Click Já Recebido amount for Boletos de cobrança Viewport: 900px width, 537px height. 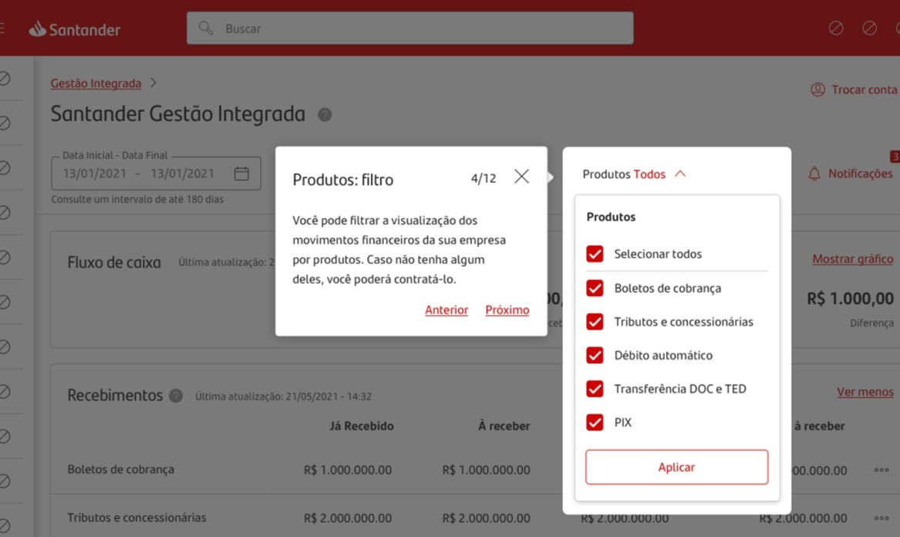pos(348,470)
